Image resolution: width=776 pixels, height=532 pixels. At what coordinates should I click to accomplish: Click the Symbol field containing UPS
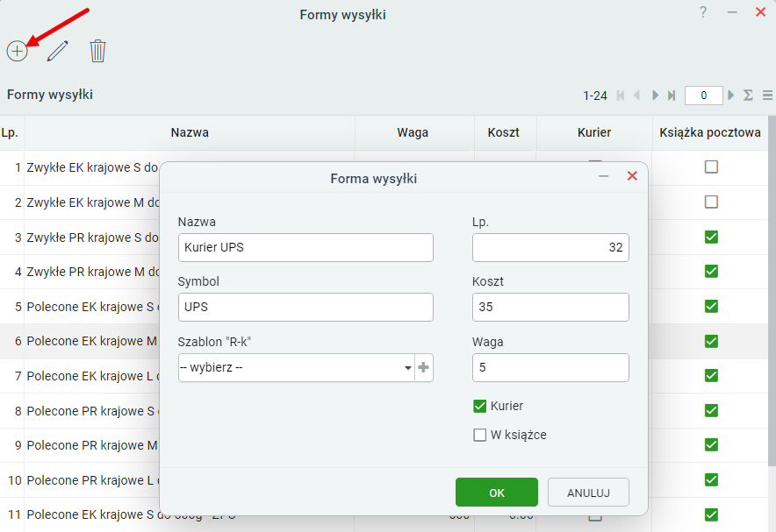click(305, 308)
